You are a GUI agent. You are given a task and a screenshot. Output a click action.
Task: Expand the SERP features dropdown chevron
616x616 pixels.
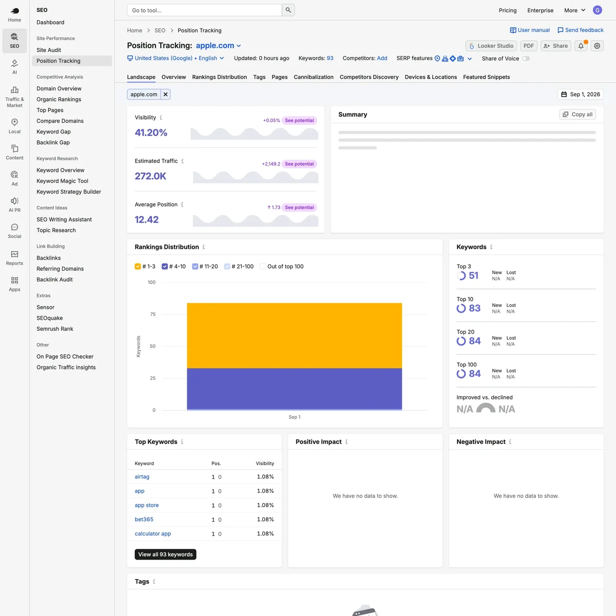coord(469,59)
